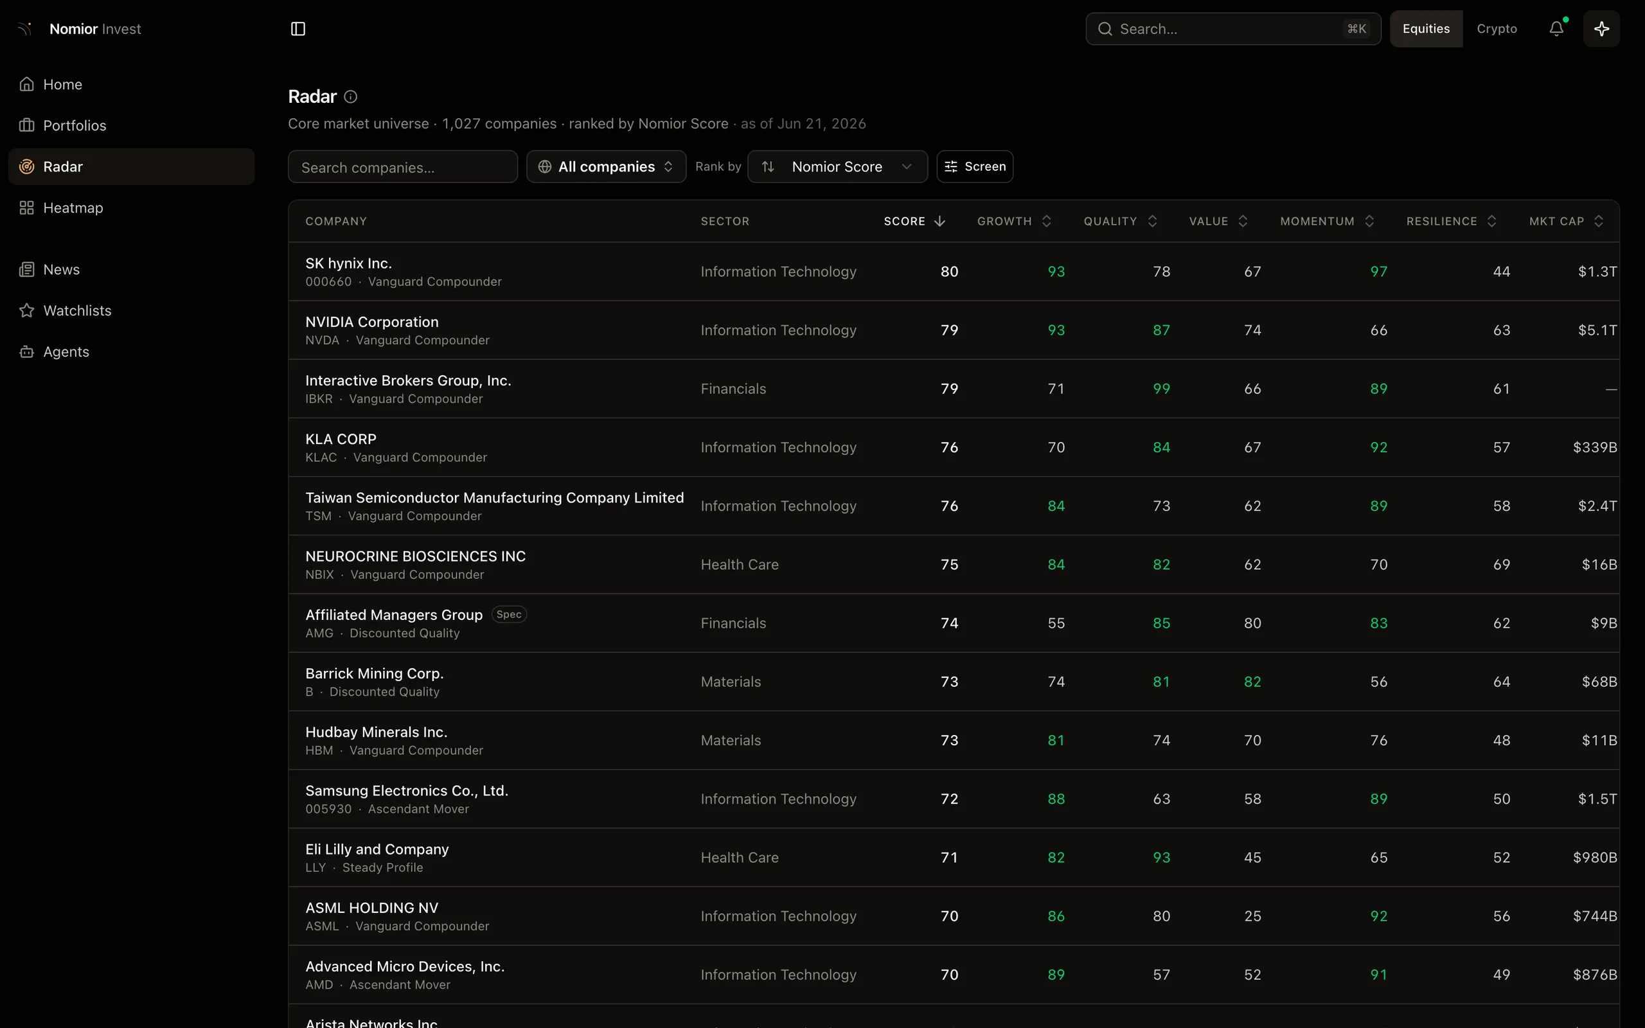Switch to Crypto mode
This screenshot has width=1645, height=1028.
tap(1497, 28)
